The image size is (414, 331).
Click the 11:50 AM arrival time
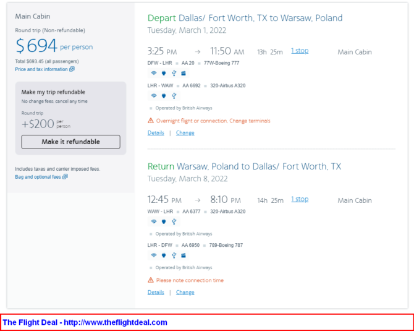(x=227, y=51)
